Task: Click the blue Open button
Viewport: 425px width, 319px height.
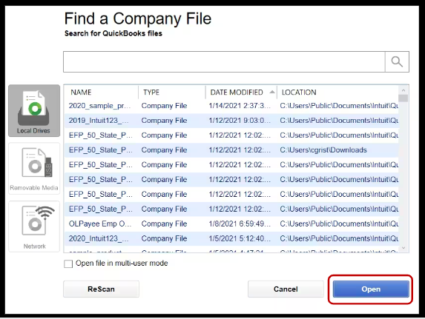Action: (x=371, y=289)
